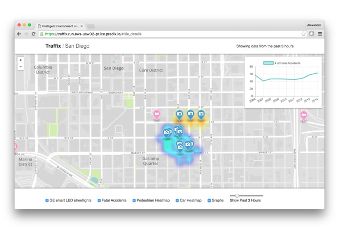The image size is (339, 241).
Task: Select the Intelligent Environment tab
Action: coord(60,26)
